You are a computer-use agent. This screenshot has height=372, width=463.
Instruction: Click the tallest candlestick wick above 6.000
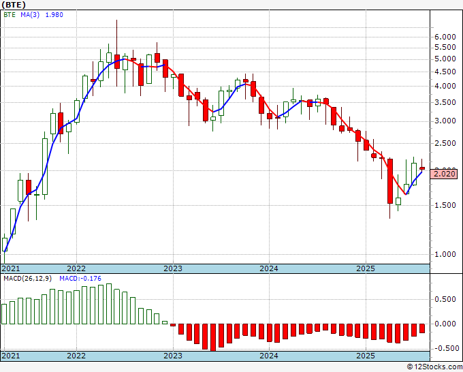coord(116,37)
